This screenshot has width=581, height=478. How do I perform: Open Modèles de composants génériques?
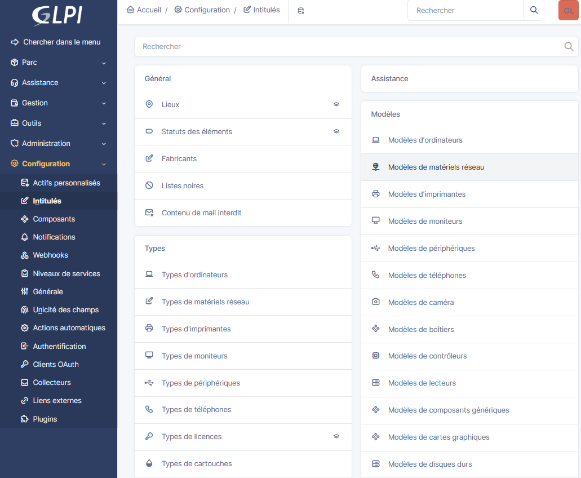tap(469, 410)
